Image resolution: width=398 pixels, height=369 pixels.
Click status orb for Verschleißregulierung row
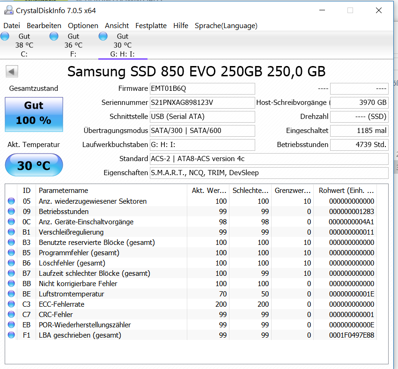(x=11, y=232)
